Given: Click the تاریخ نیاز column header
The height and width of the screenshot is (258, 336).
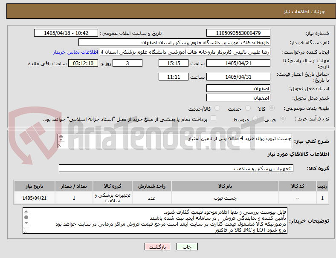Looking at the screenshot, I should (34, 186).
